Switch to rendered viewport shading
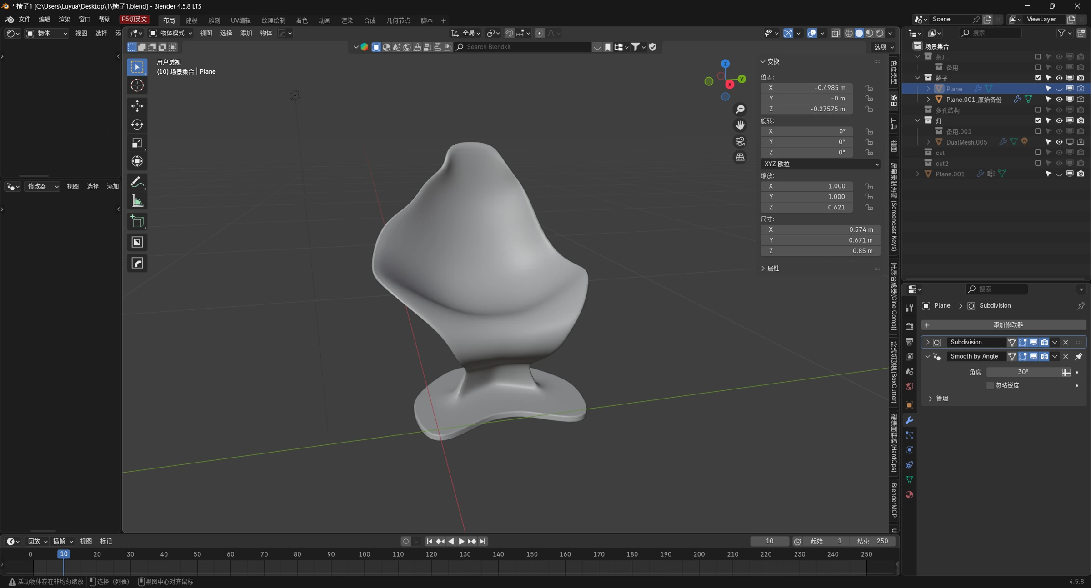Screen dimensions: 1091x588 880,33
